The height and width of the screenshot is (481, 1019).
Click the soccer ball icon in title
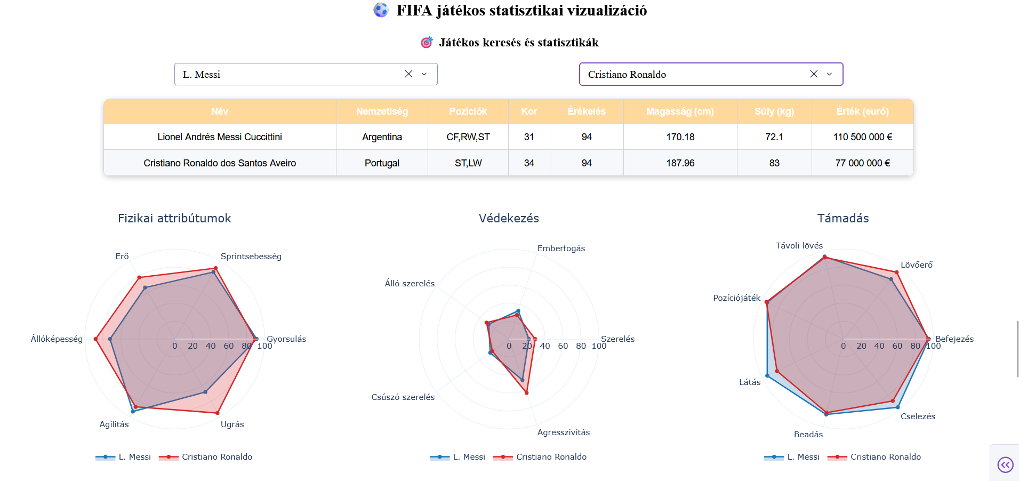[x=381, y=10]
